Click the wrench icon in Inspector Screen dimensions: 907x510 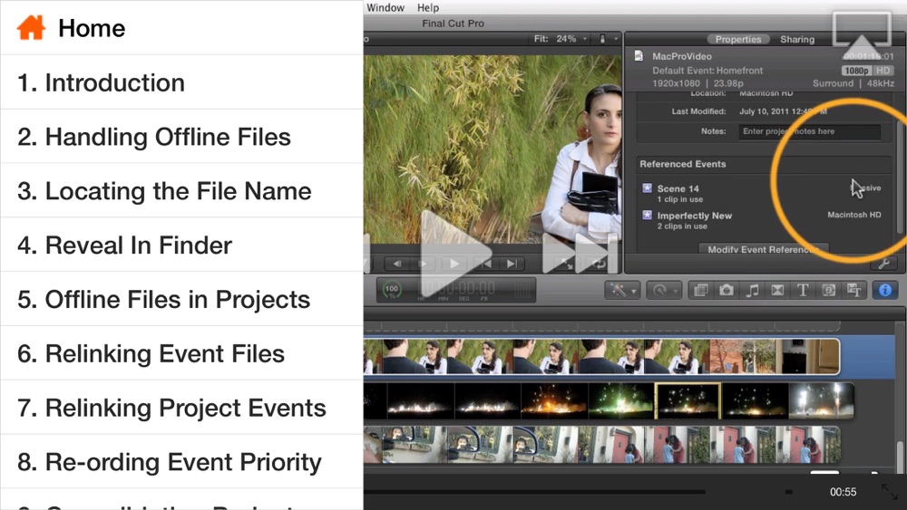pyautogui.click(x=883, y=264)
